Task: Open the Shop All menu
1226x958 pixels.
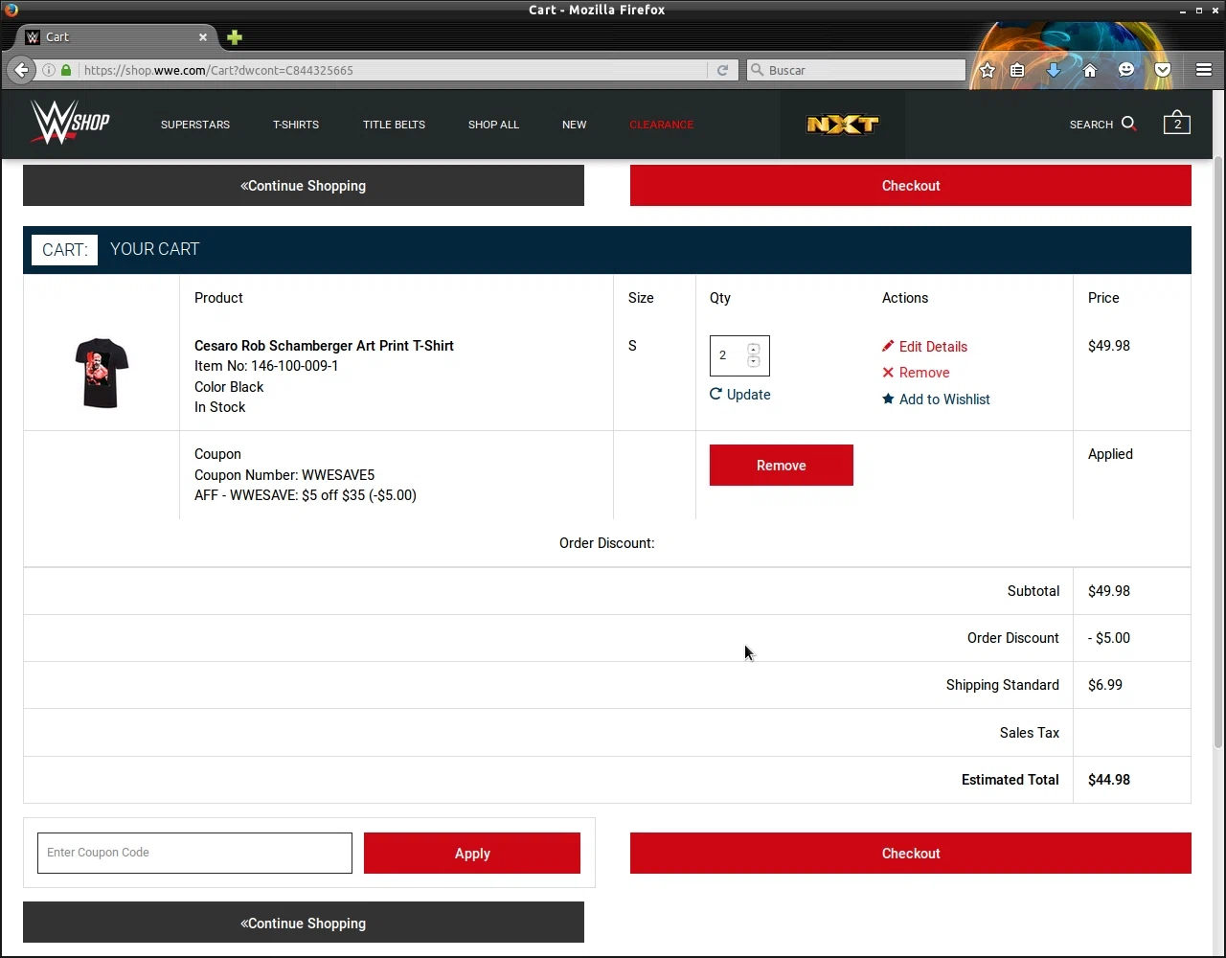Action: click(x=493, y=125)
